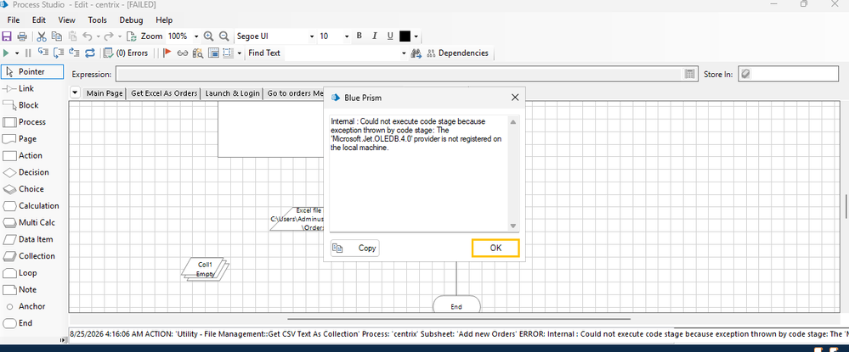The height and width of the screenshot is (352, 849).
Task: Choose the Choice stage tool
Action: [x=31, y=188]
